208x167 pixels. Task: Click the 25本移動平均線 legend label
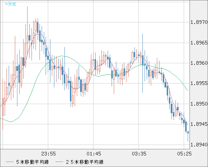point(85,162)
